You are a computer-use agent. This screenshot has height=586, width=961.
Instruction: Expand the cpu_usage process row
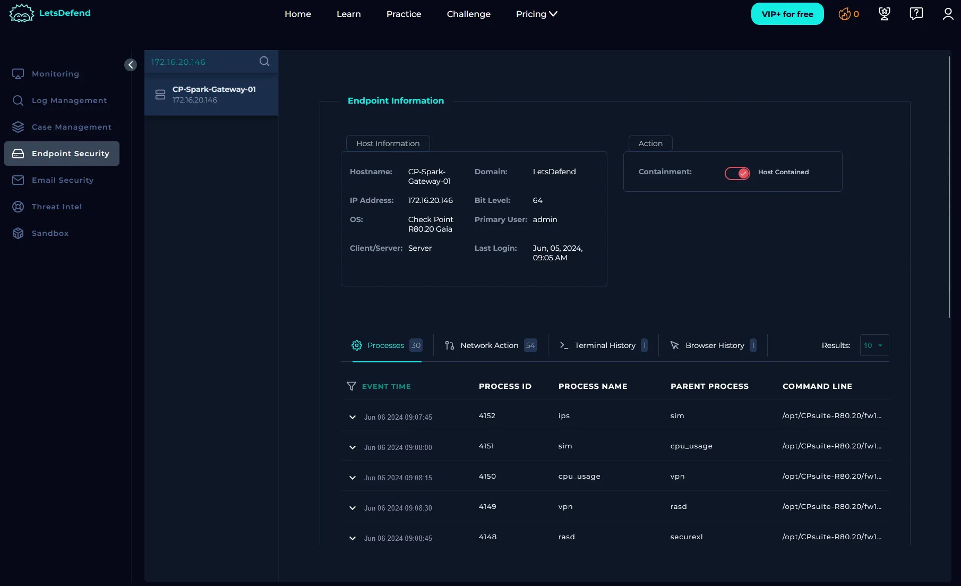pos(353,478)
